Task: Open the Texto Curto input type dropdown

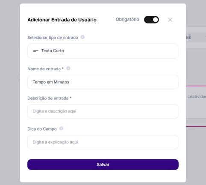Action: coord(103,51)
